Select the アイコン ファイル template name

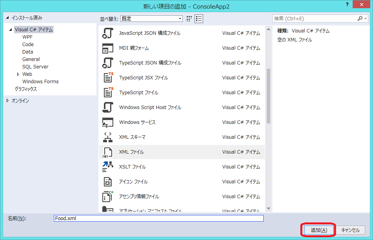(x=133, y=182)
